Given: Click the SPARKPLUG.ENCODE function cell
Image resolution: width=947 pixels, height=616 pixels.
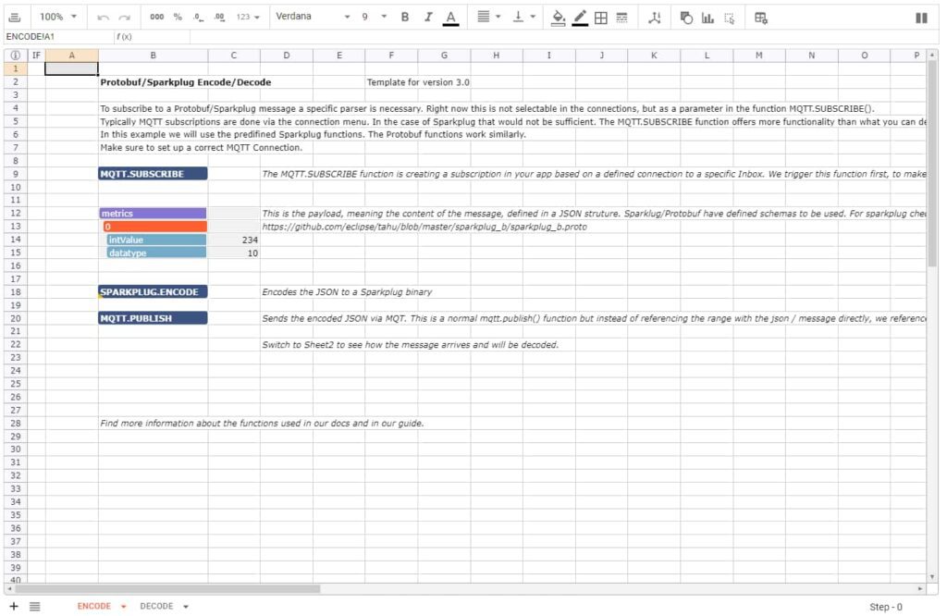Looking at the screenshot, I should (x=153, y=292).
